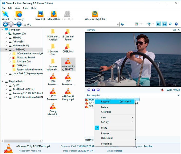Image resolution: width=181 pixels, height=154 pixels.
Task: Close the Recovery list panel
Action: 179,95
